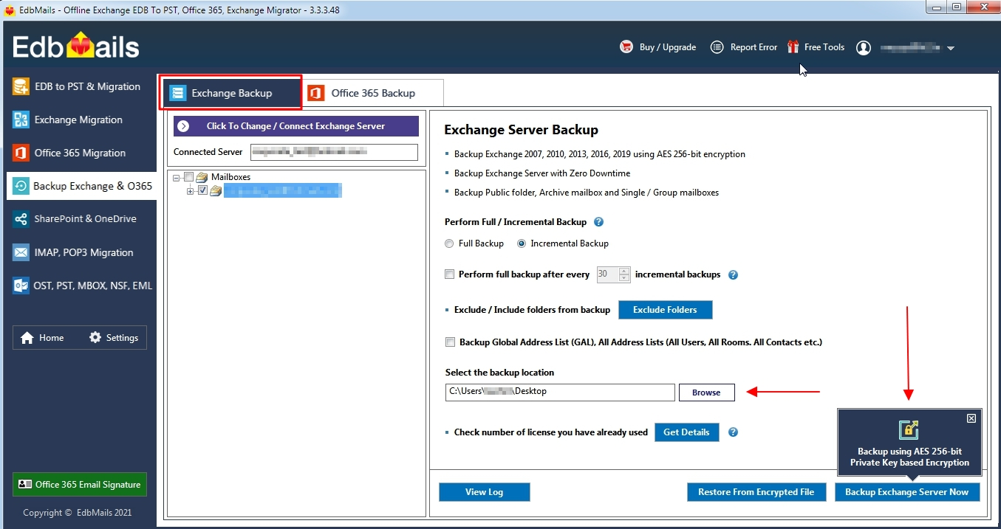Viewport: 1001px width, 529px height.
Task: Open the Free Tools gift icon
Action: pos(793,46)
